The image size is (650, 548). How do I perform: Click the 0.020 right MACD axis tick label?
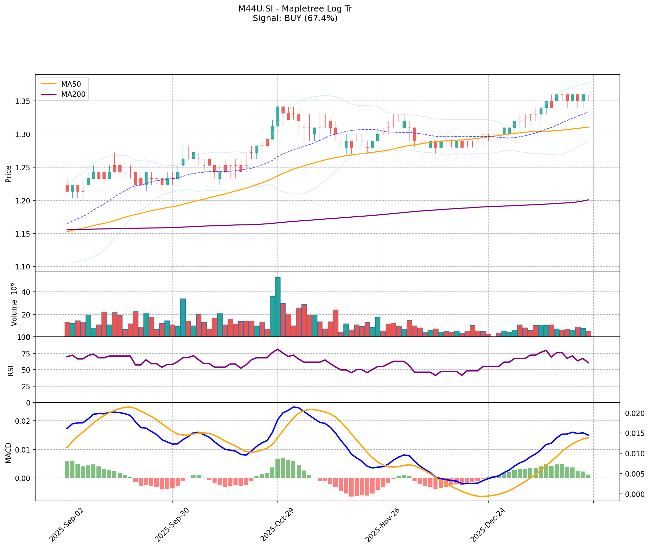pos(634,413)
